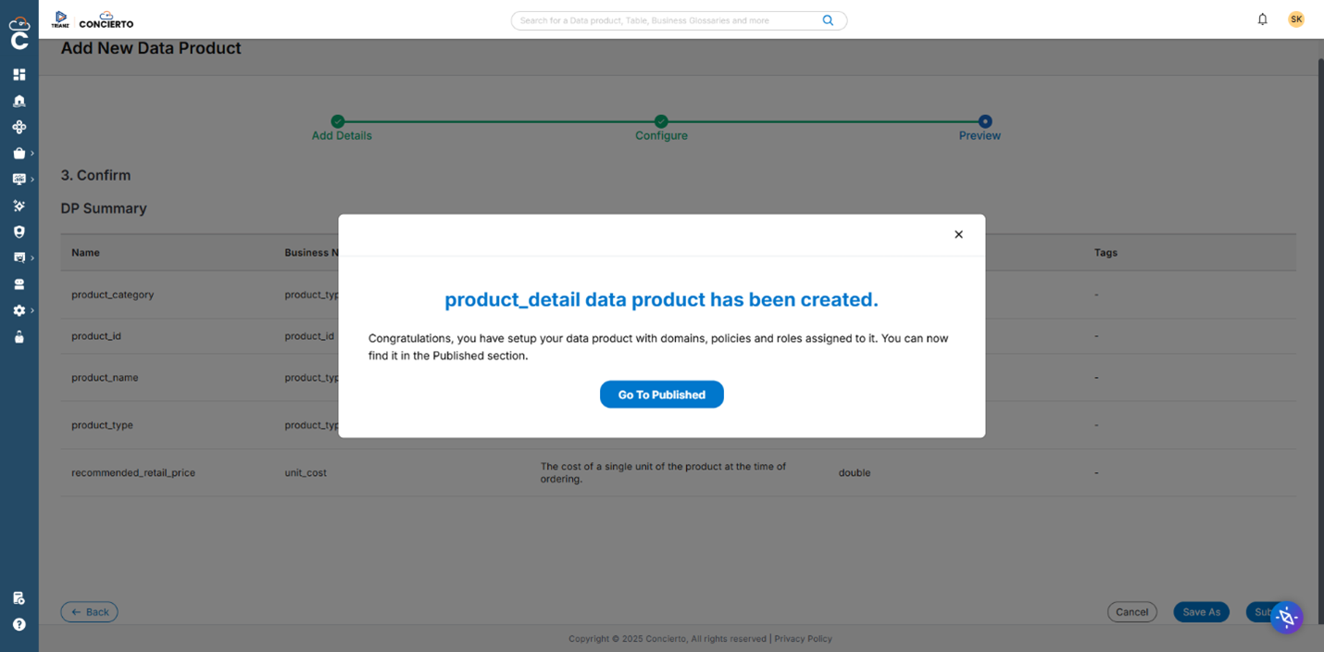Open the marketplace shopping bag icon

(x=18, y=154)
